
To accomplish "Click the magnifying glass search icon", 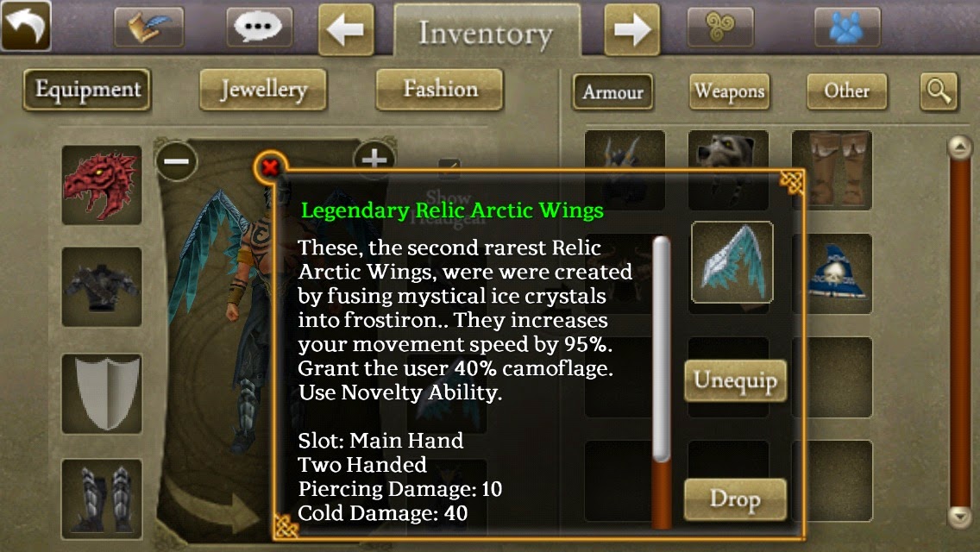I will [938, 92].
